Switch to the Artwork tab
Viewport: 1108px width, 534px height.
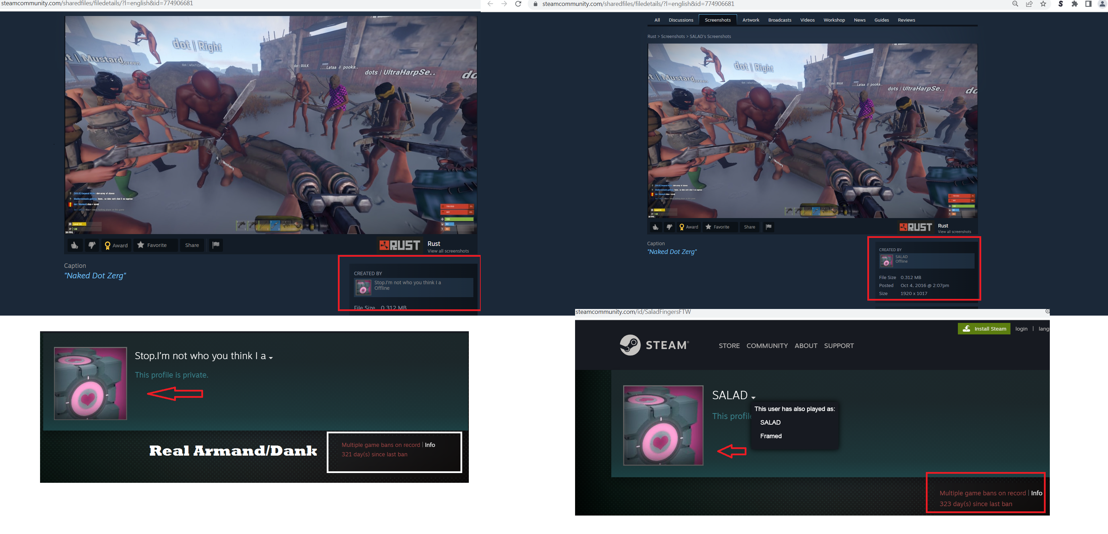click(x=751, y=20)
